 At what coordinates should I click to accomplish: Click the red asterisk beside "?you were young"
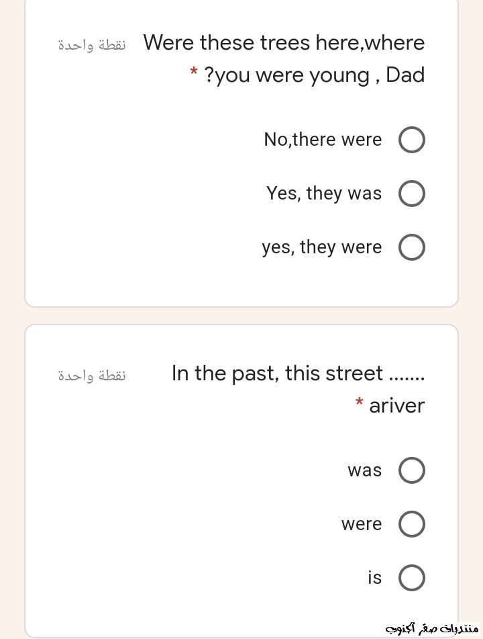193,71
